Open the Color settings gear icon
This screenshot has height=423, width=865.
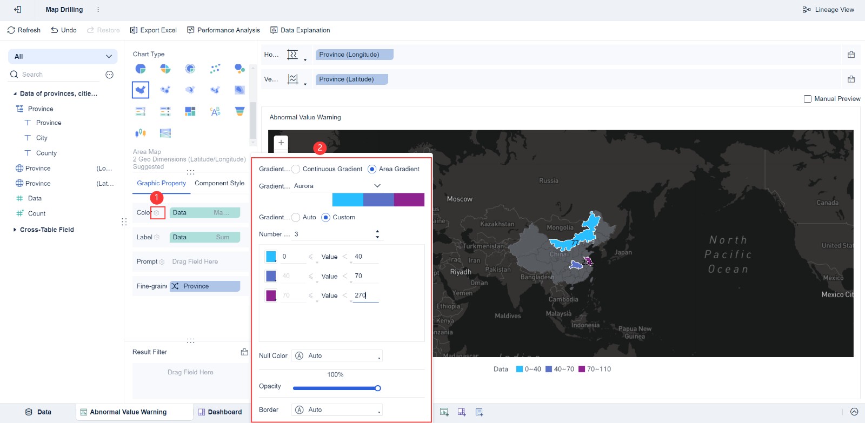pyautogui.click(x=157, y=213)
